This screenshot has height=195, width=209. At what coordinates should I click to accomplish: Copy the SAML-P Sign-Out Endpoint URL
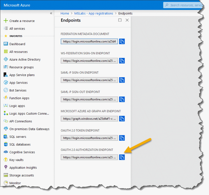click(x=122, y=99)
